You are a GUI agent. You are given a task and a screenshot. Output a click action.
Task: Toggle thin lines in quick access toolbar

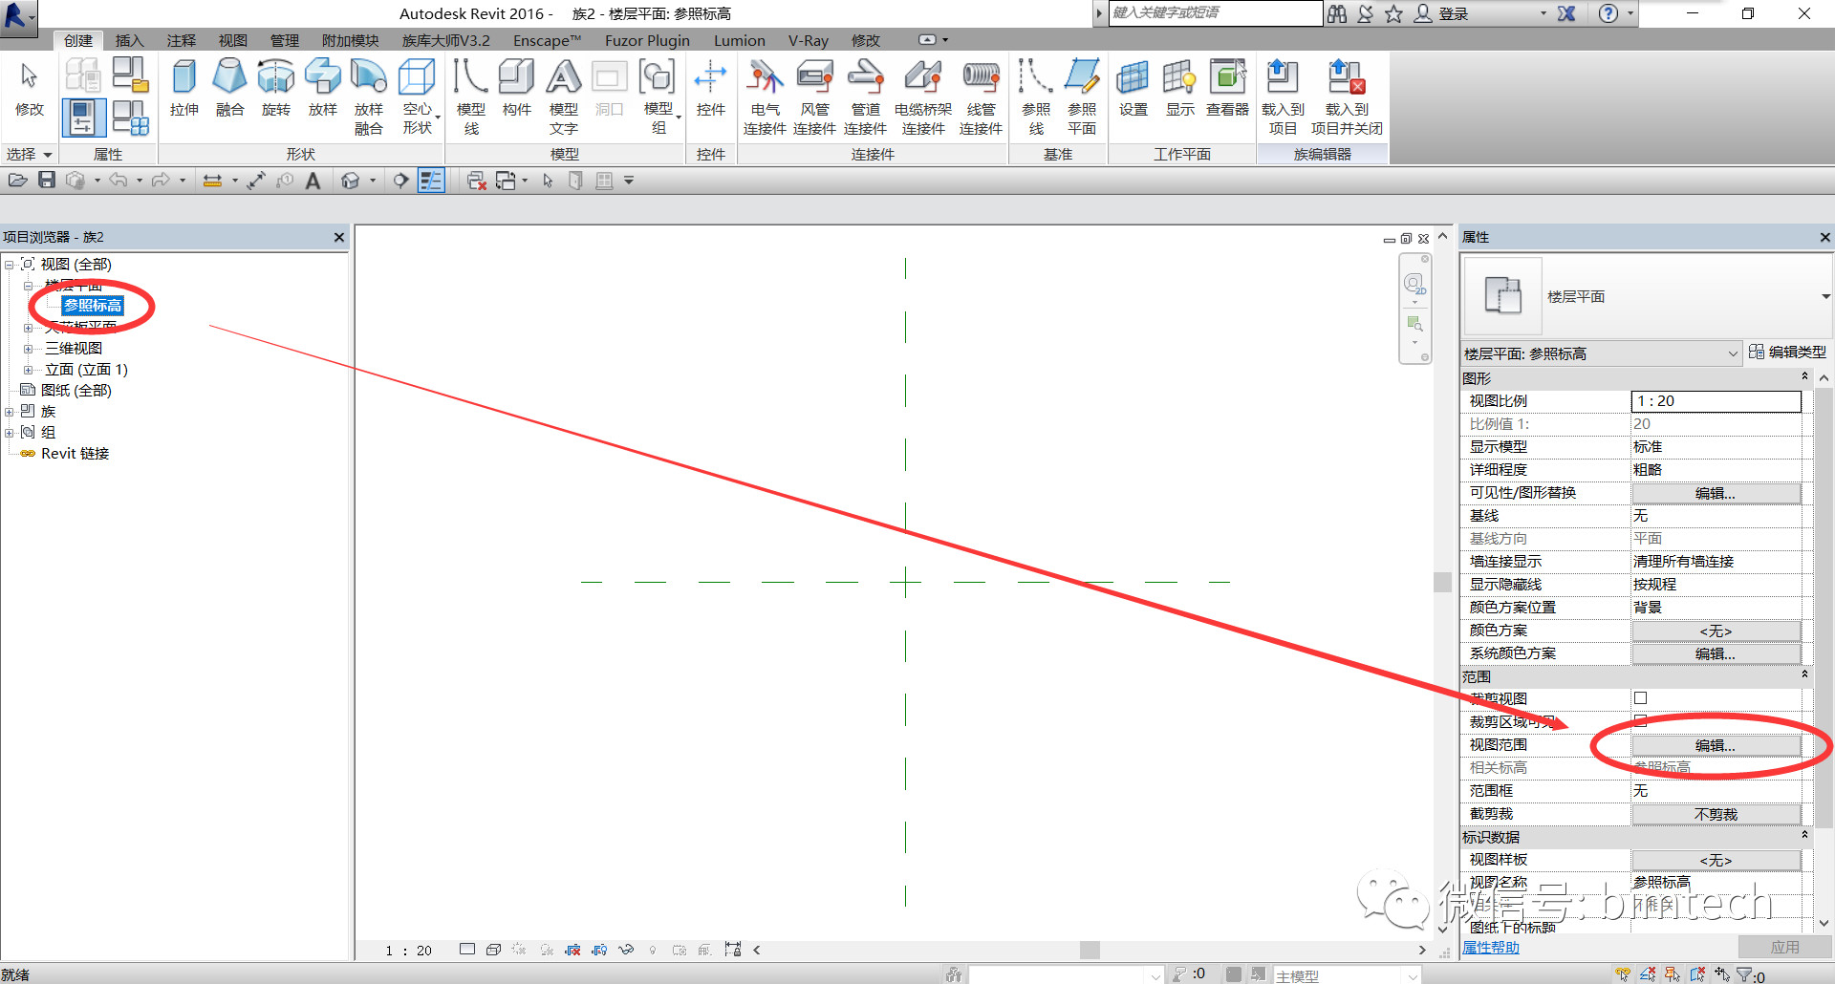click(x=432, y=180)
